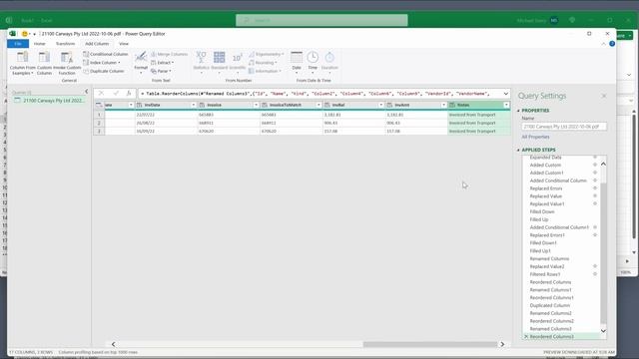The height and width of the screenshot is (359, 639).
Task: Click the fx function icon
Action: point(129,94)
